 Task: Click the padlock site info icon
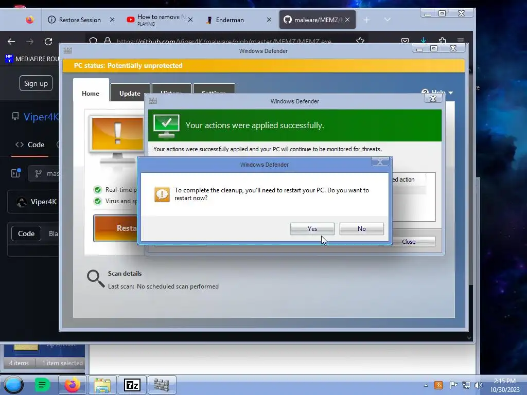click(108, 41)
